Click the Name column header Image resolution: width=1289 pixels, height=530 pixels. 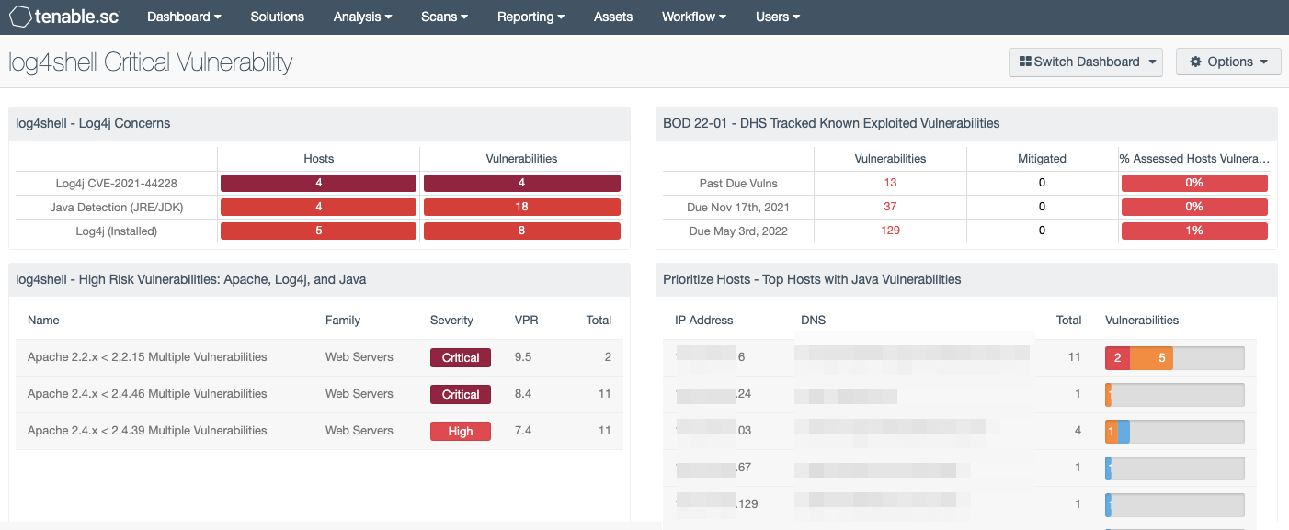43,321
